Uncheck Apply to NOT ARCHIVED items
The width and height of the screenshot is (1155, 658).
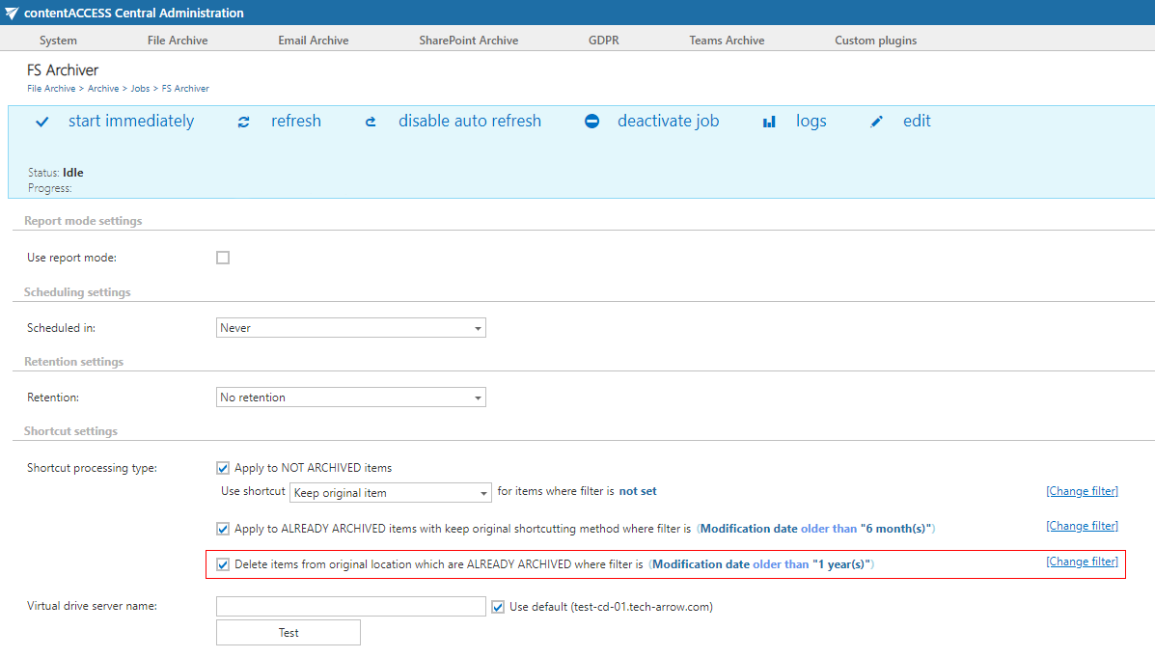coord(223,467)
